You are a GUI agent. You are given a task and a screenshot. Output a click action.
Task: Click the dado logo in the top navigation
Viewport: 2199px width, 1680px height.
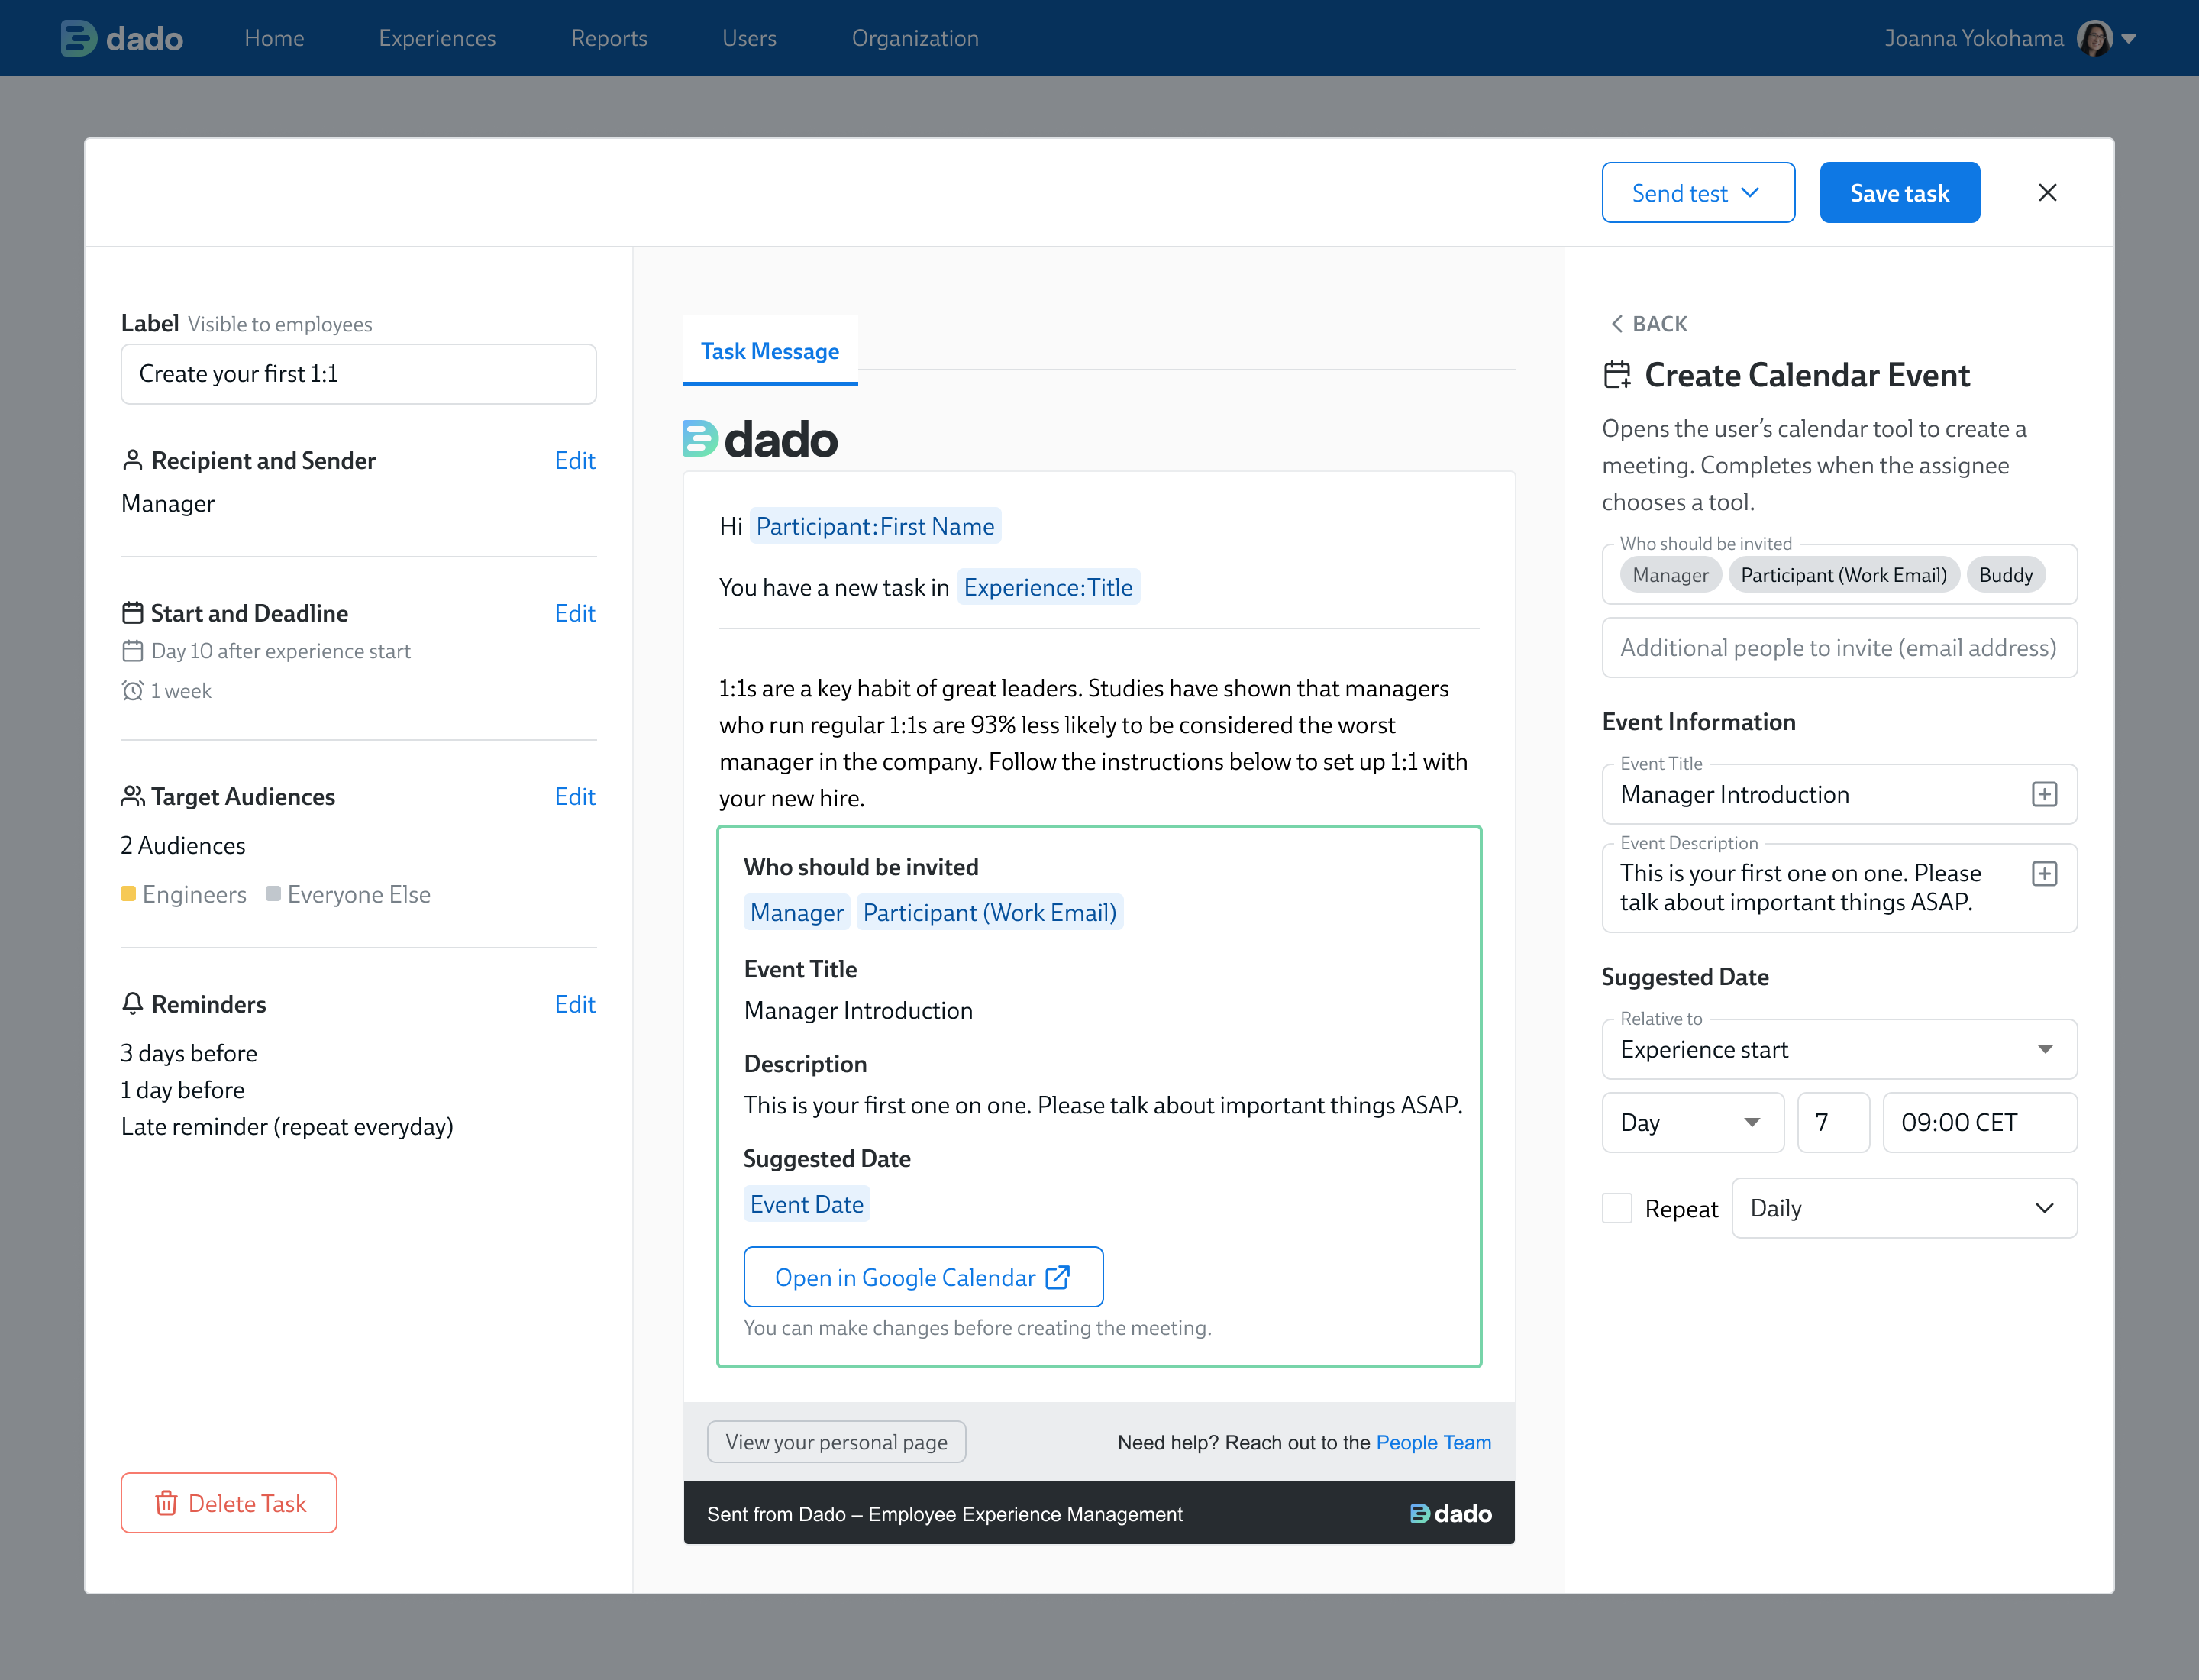(x=121, y=38)
